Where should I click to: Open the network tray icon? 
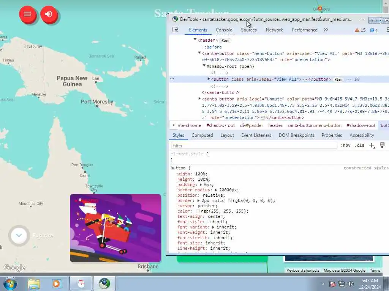coord(342,284)
